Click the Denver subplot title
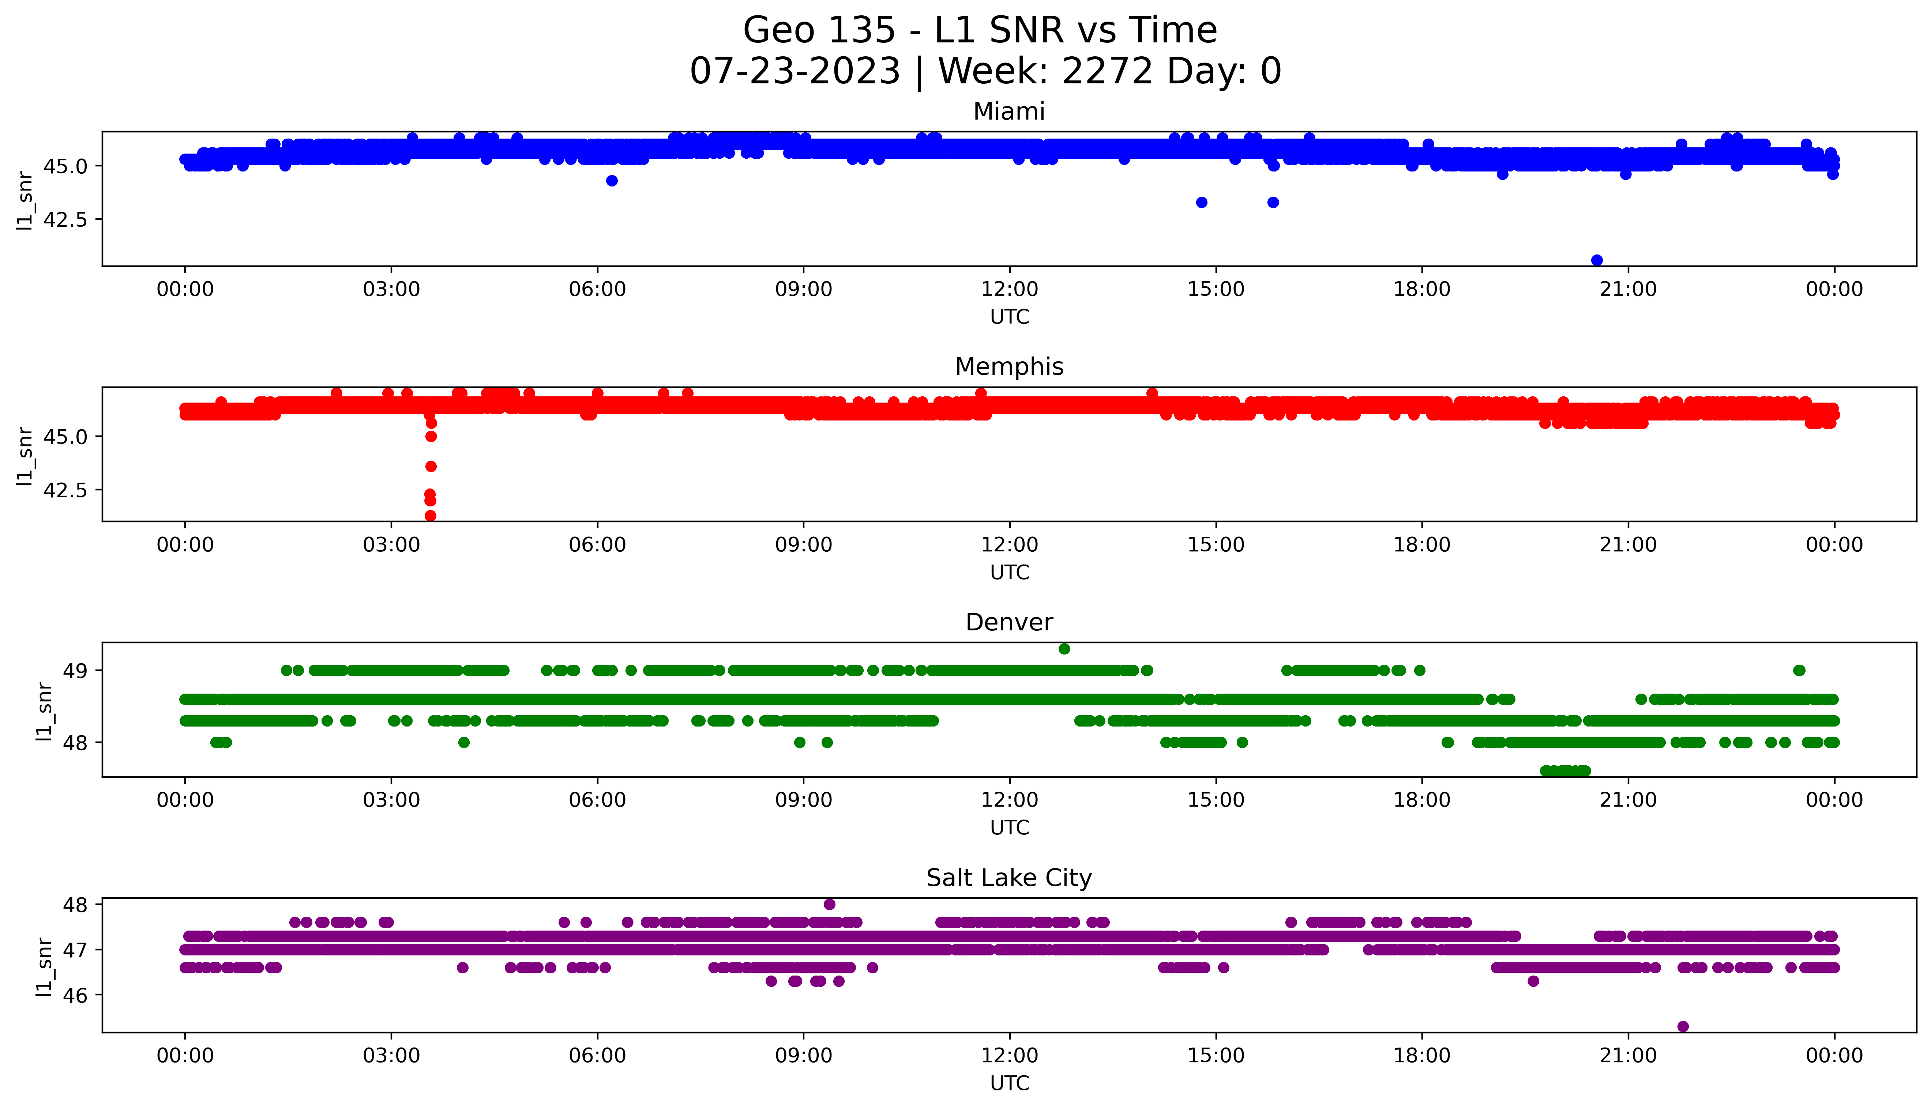The height and width of the screenshot is (1109, 1931). 1008,622
